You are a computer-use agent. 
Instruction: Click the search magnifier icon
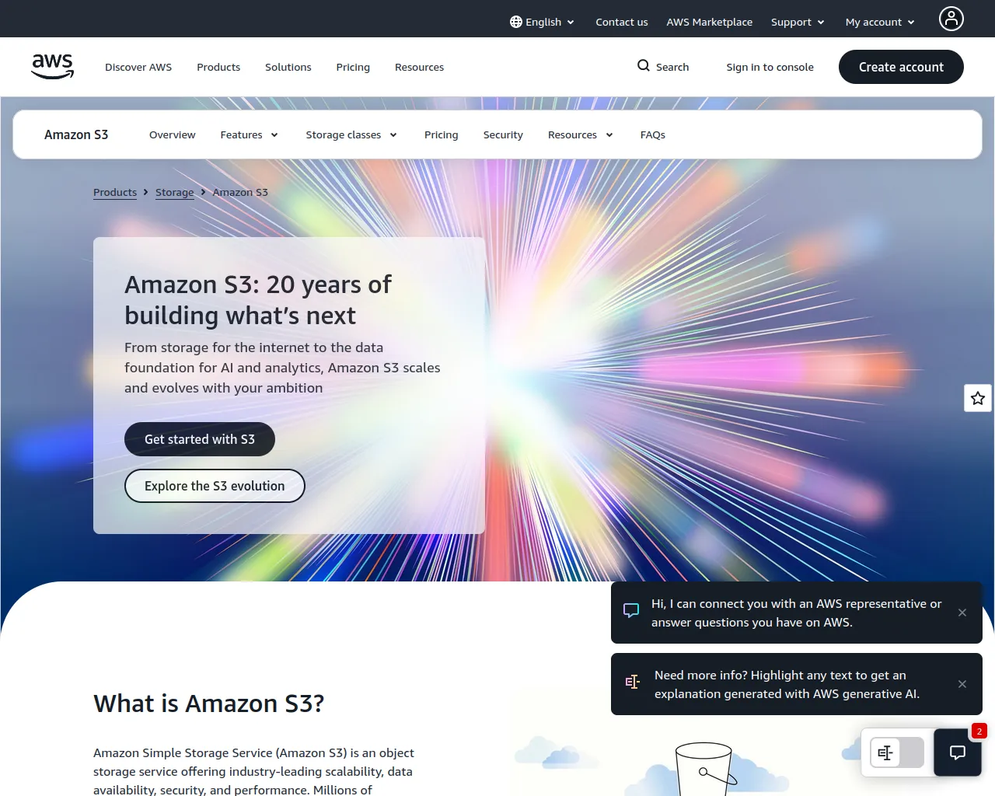click(644, 66)
